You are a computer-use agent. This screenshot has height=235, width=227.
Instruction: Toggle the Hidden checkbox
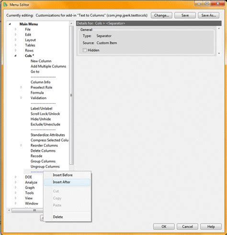(x=85, y=50)
